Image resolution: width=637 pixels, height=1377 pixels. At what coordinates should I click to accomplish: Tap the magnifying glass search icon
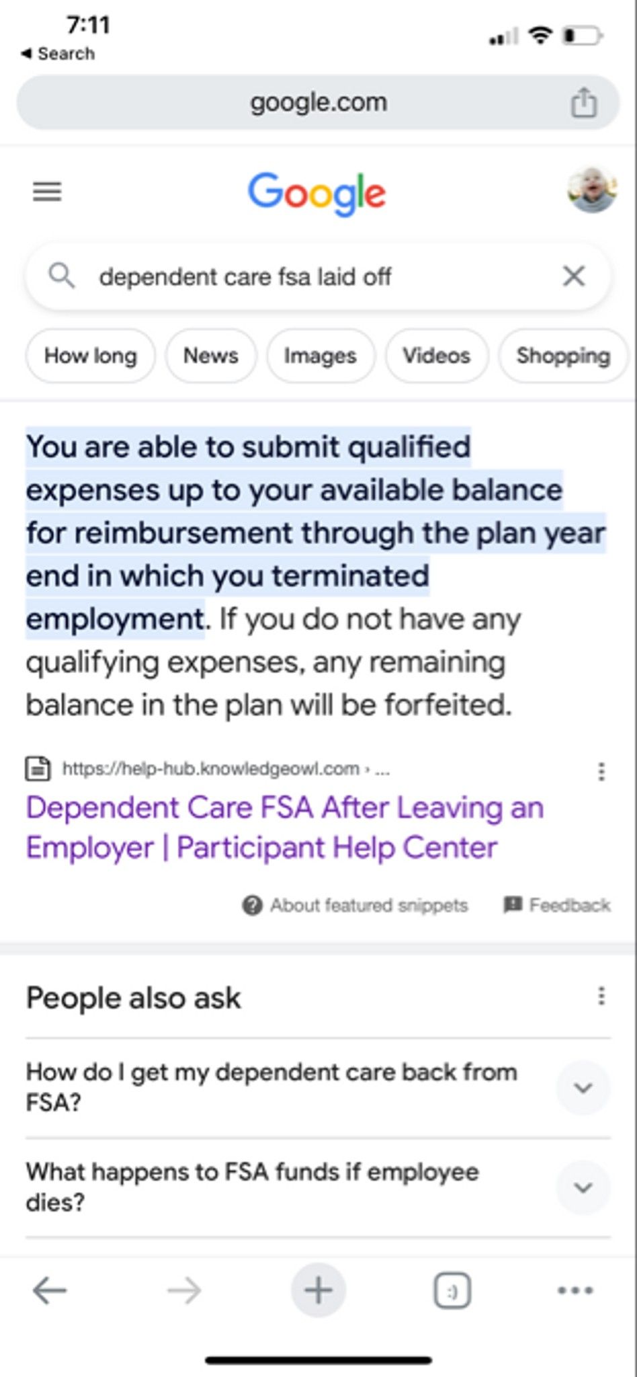click(62, 276)
